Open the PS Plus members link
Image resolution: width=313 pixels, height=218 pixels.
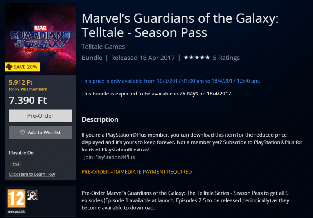pyautogui.click(x=22, y=90)
